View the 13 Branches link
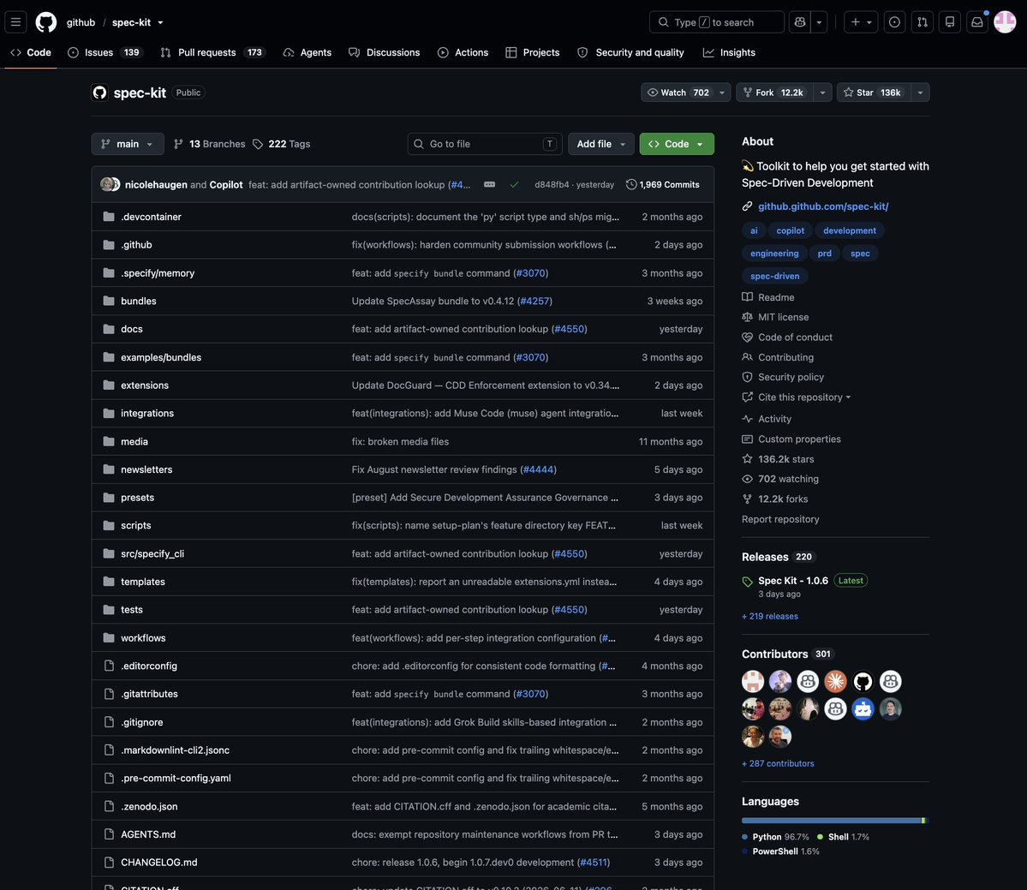Image resolution: width=1027 pixels, height=890 pixels. point(210,144)
